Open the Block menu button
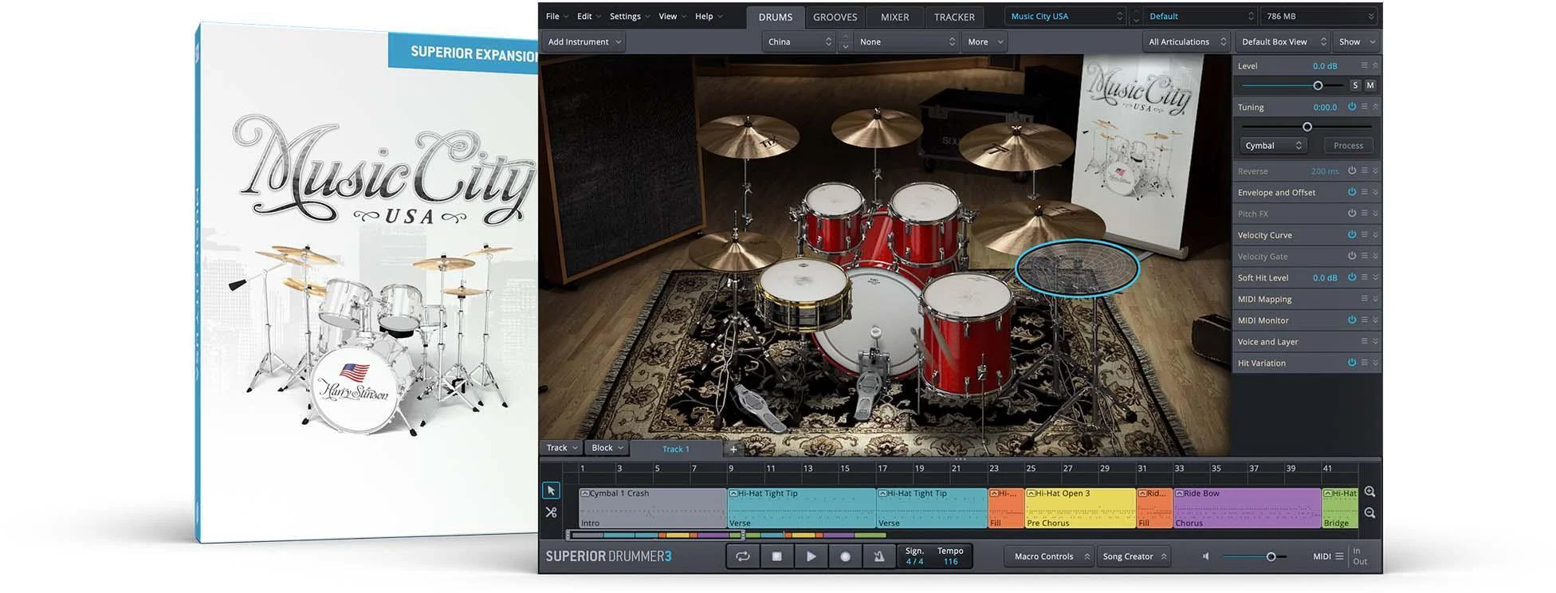This screenshot has width=1556, height=593. (x=607, y=448)
